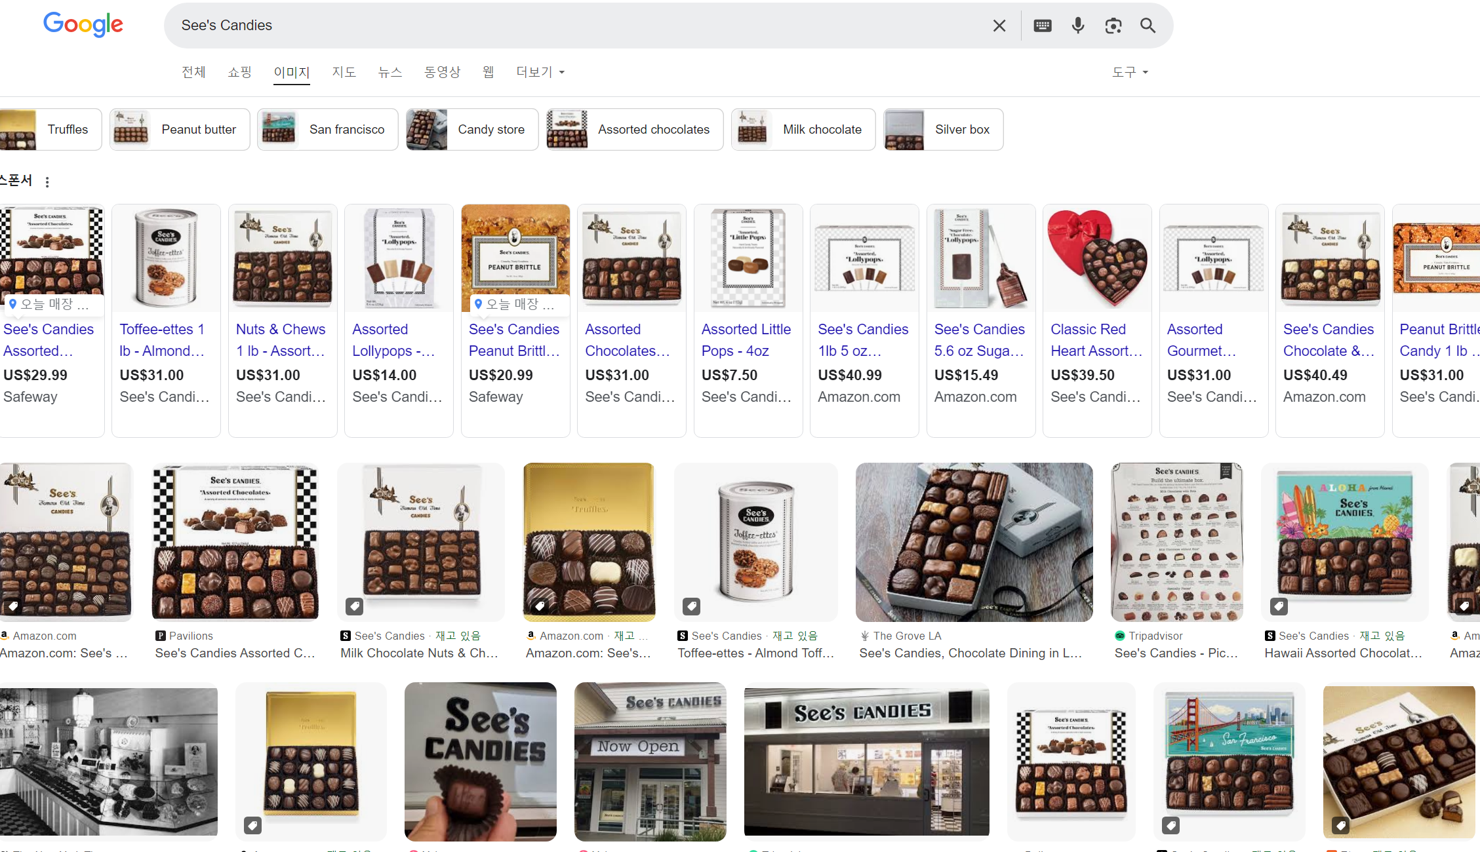
Task: Switch to the 쇼핑 tab
Action: pyautogui.click(x=239, y=72)
